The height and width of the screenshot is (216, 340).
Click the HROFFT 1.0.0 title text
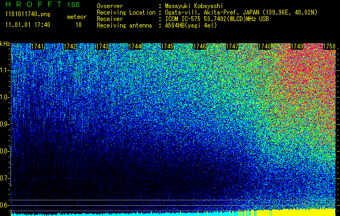click(x=43, y=4)
